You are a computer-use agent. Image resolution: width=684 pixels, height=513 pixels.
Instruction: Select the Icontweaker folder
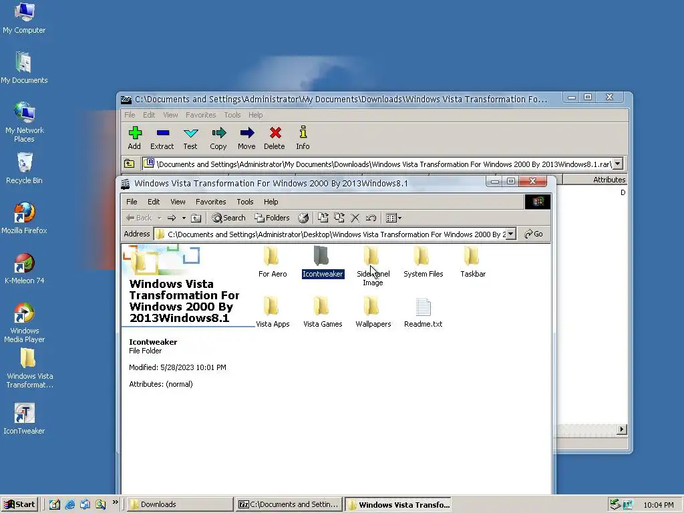pos(323,262)
